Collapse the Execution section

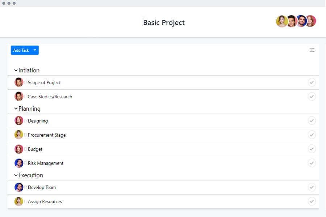point(16,175)
